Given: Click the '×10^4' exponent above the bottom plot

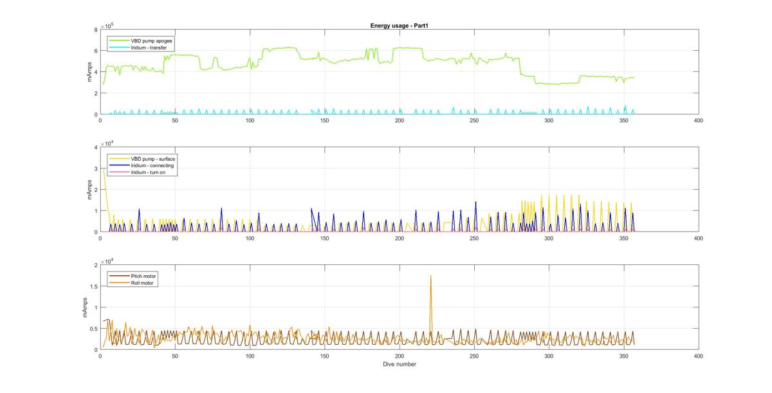Looking at the screenshot, I should tap(107, 261).
